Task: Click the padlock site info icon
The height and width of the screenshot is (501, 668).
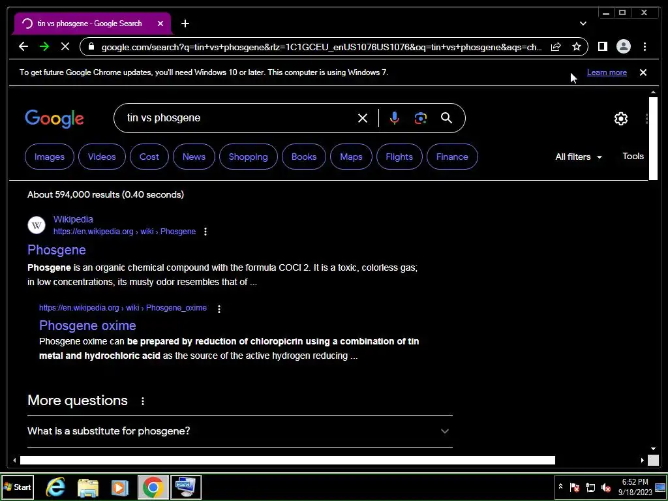Action: tap(91, 46)
